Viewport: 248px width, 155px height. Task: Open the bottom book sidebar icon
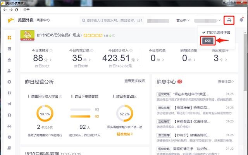[9, 148]
